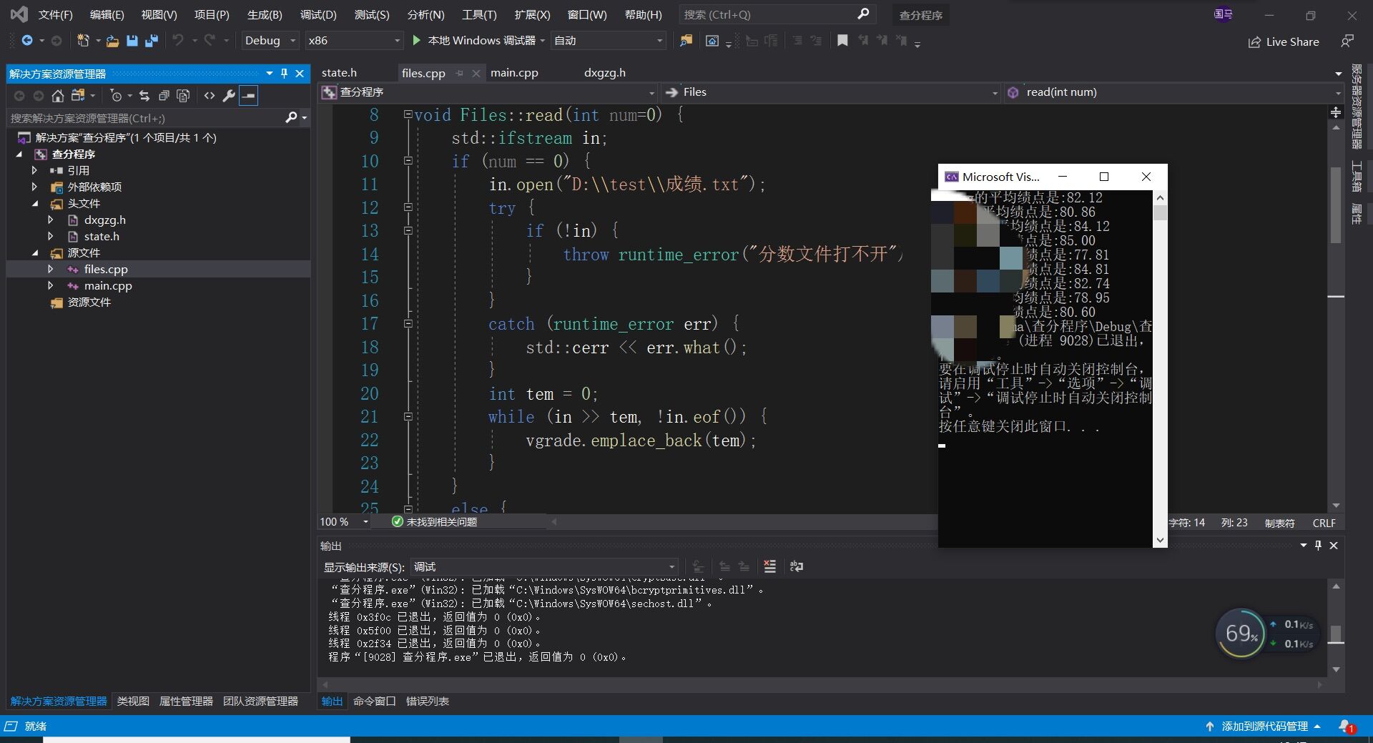Viewport: 1373px width, 743px height.
Task: Open the 工具(T) menu
Action: point(479,14)
